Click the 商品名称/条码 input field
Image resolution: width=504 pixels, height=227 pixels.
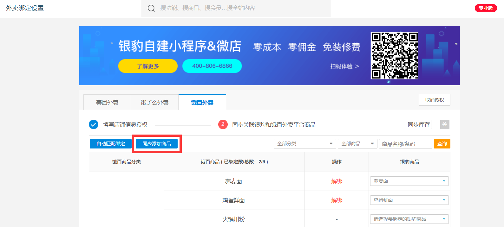(x=405, y=144)
